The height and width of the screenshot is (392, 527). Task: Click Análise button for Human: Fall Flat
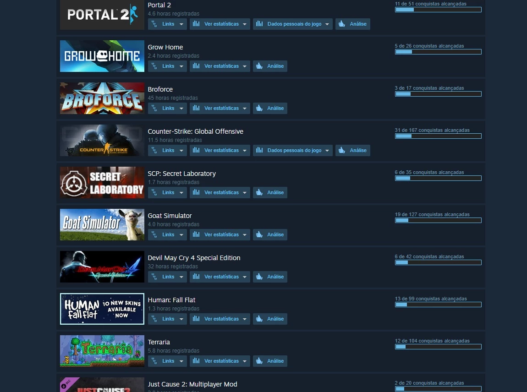pyautogui.click(x=270, y=319)
